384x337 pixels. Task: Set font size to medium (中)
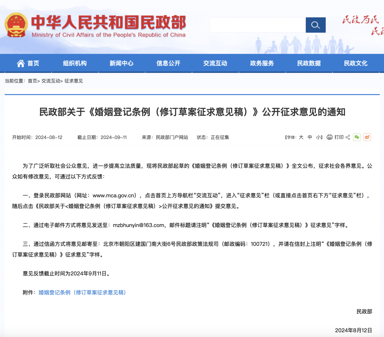coord(310,137)
